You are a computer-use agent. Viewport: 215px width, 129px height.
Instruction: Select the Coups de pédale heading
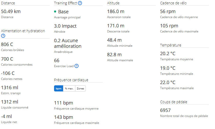pyautogui.click(x=173, y=102)
